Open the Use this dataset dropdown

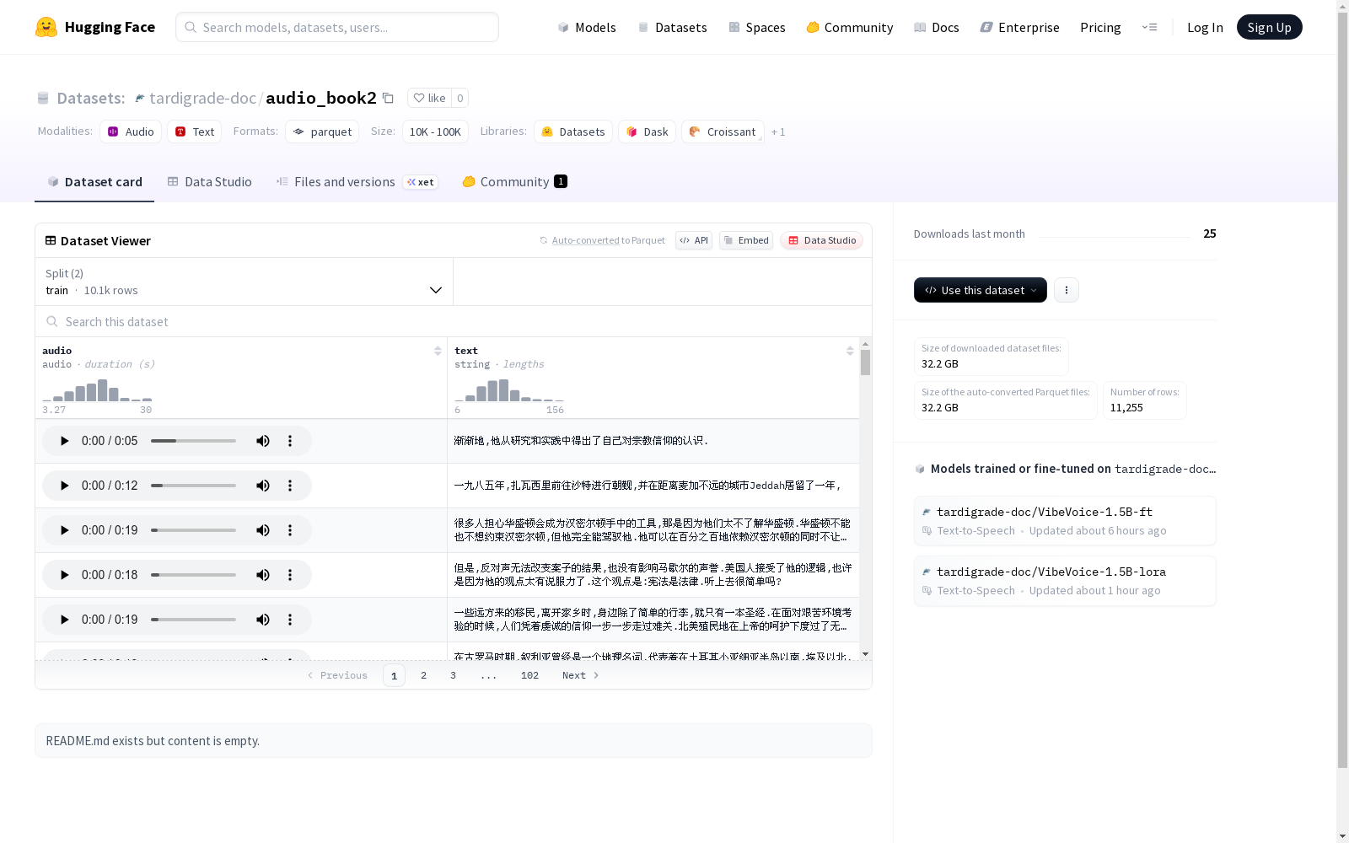[x=981, y=290]
